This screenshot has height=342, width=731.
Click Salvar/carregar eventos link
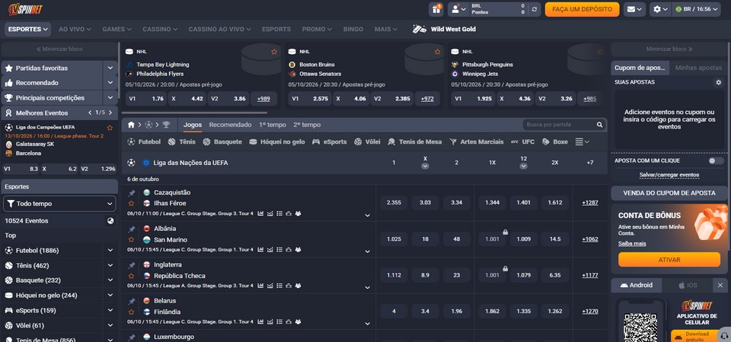pos(669,175)
